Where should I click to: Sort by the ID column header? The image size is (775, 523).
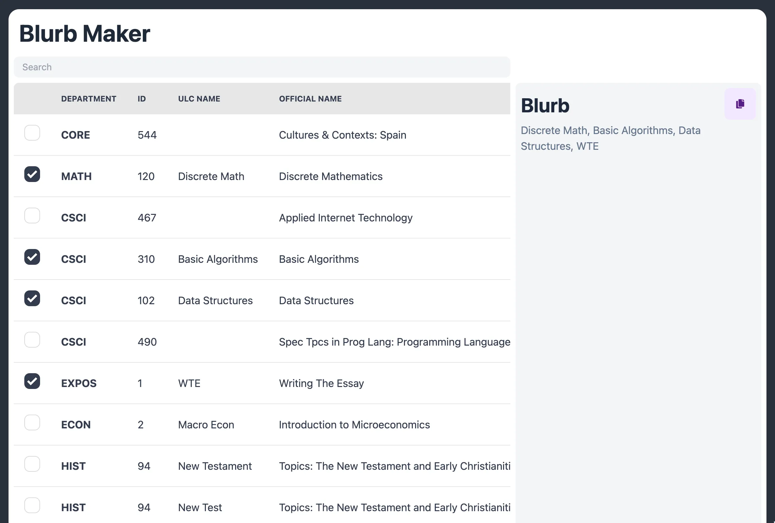141,99
